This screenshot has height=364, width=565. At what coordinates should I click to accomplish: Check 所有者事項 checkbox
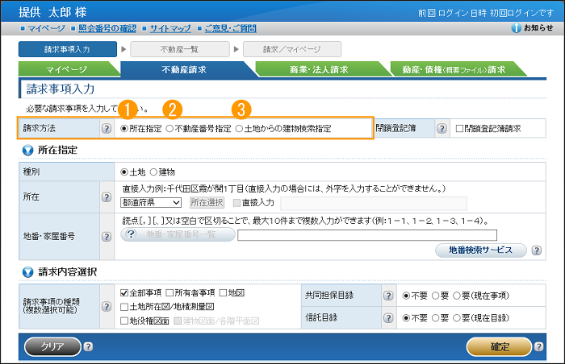pos(169,293)
